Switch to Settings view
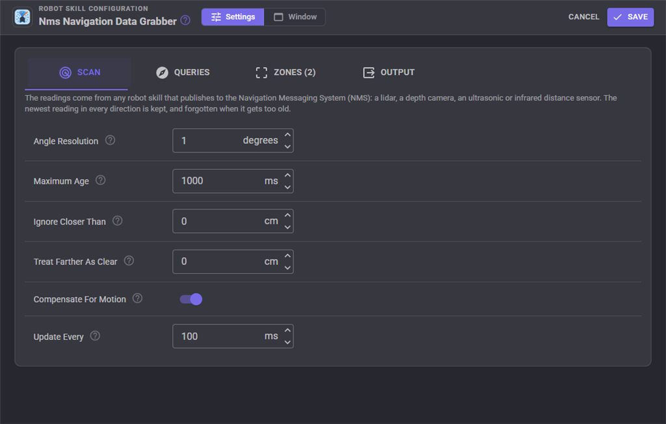Viewport: 666px width, 424px height. pos(233,17)
